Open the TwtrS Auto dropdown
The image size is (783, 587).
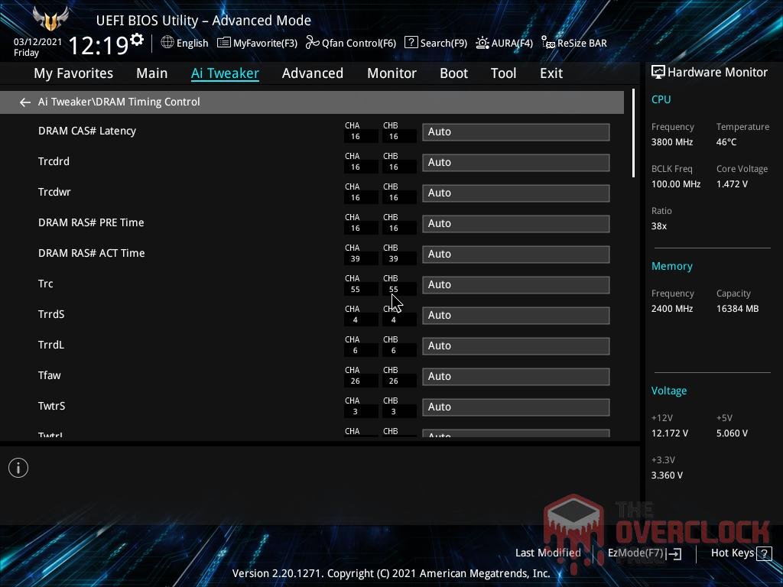pos(515,407)
